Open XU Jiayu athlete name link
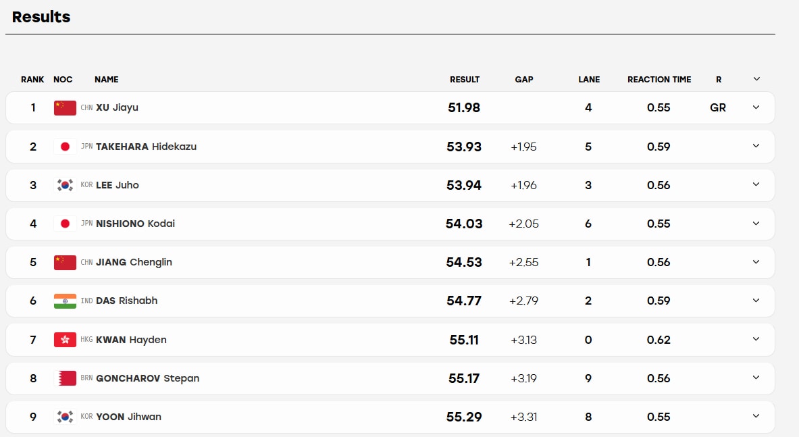 (x=118, y=107)
